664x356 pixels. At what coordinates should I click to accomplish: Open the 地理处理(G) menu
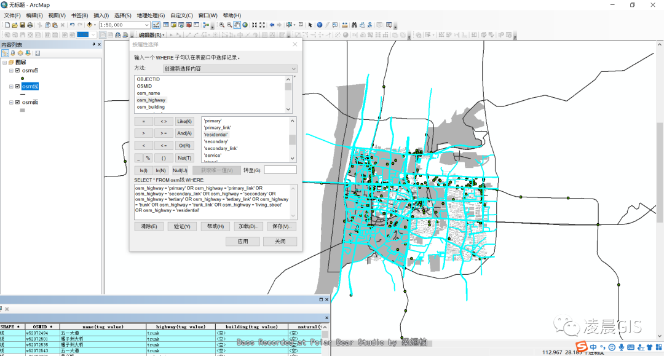[x=151, y=15]
